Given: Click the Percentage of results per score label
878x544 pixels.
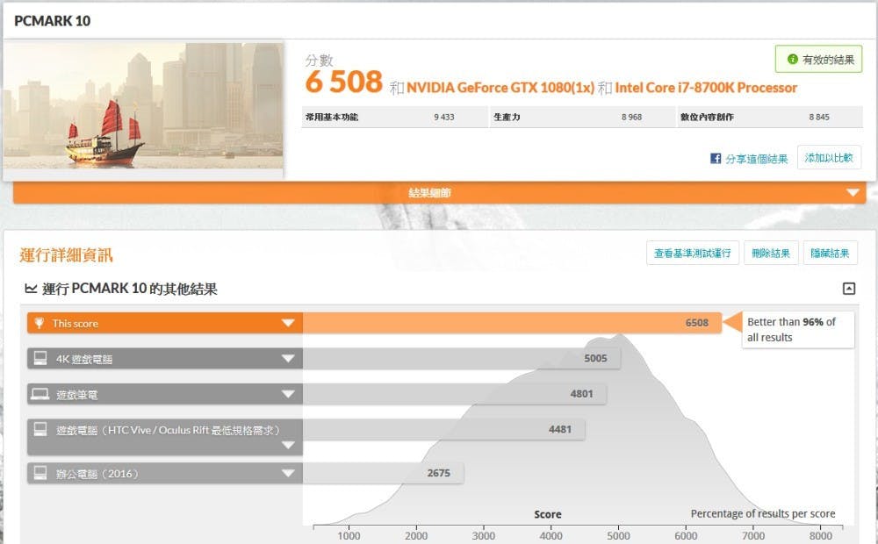Looking at the screenshot, I should tap(763, 513).
